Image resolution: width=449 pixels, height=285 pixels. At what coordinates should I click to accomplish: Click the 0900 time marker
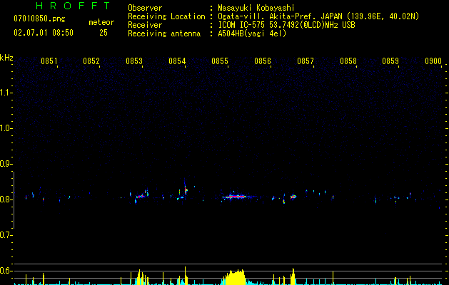[x=433, y=61]
